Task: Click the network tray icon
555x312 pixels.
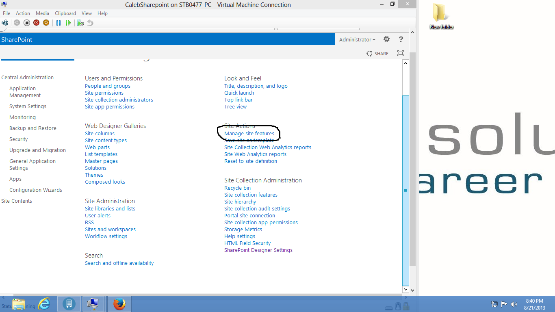Action: click(x=494, y=304)
